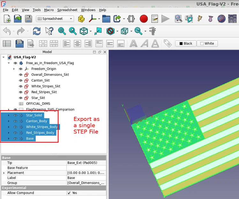The height and width of the screenshot is (199, 239).
Task: Hide White_Stripes_Skt with eye icon
Action: [20, 86]
